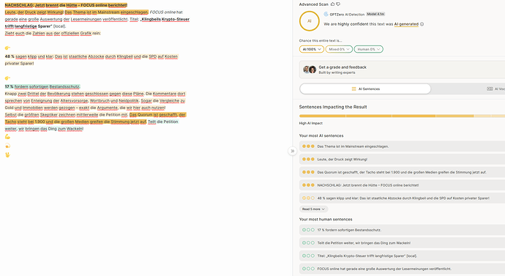Click the GPTZero logo icon
The width and height of the screenshot is (505, 276).
(326, 14)
